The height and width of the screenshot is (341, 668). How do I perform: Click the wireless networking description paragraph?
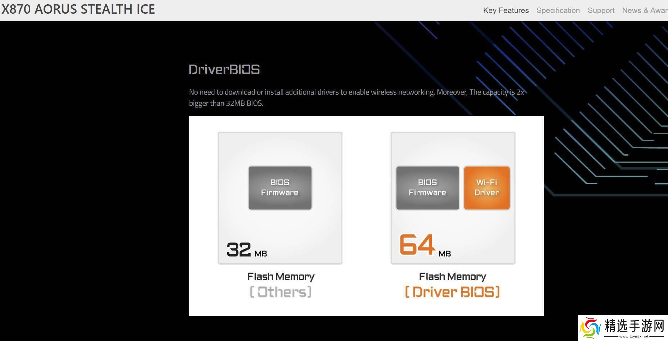tap(356, 97)
